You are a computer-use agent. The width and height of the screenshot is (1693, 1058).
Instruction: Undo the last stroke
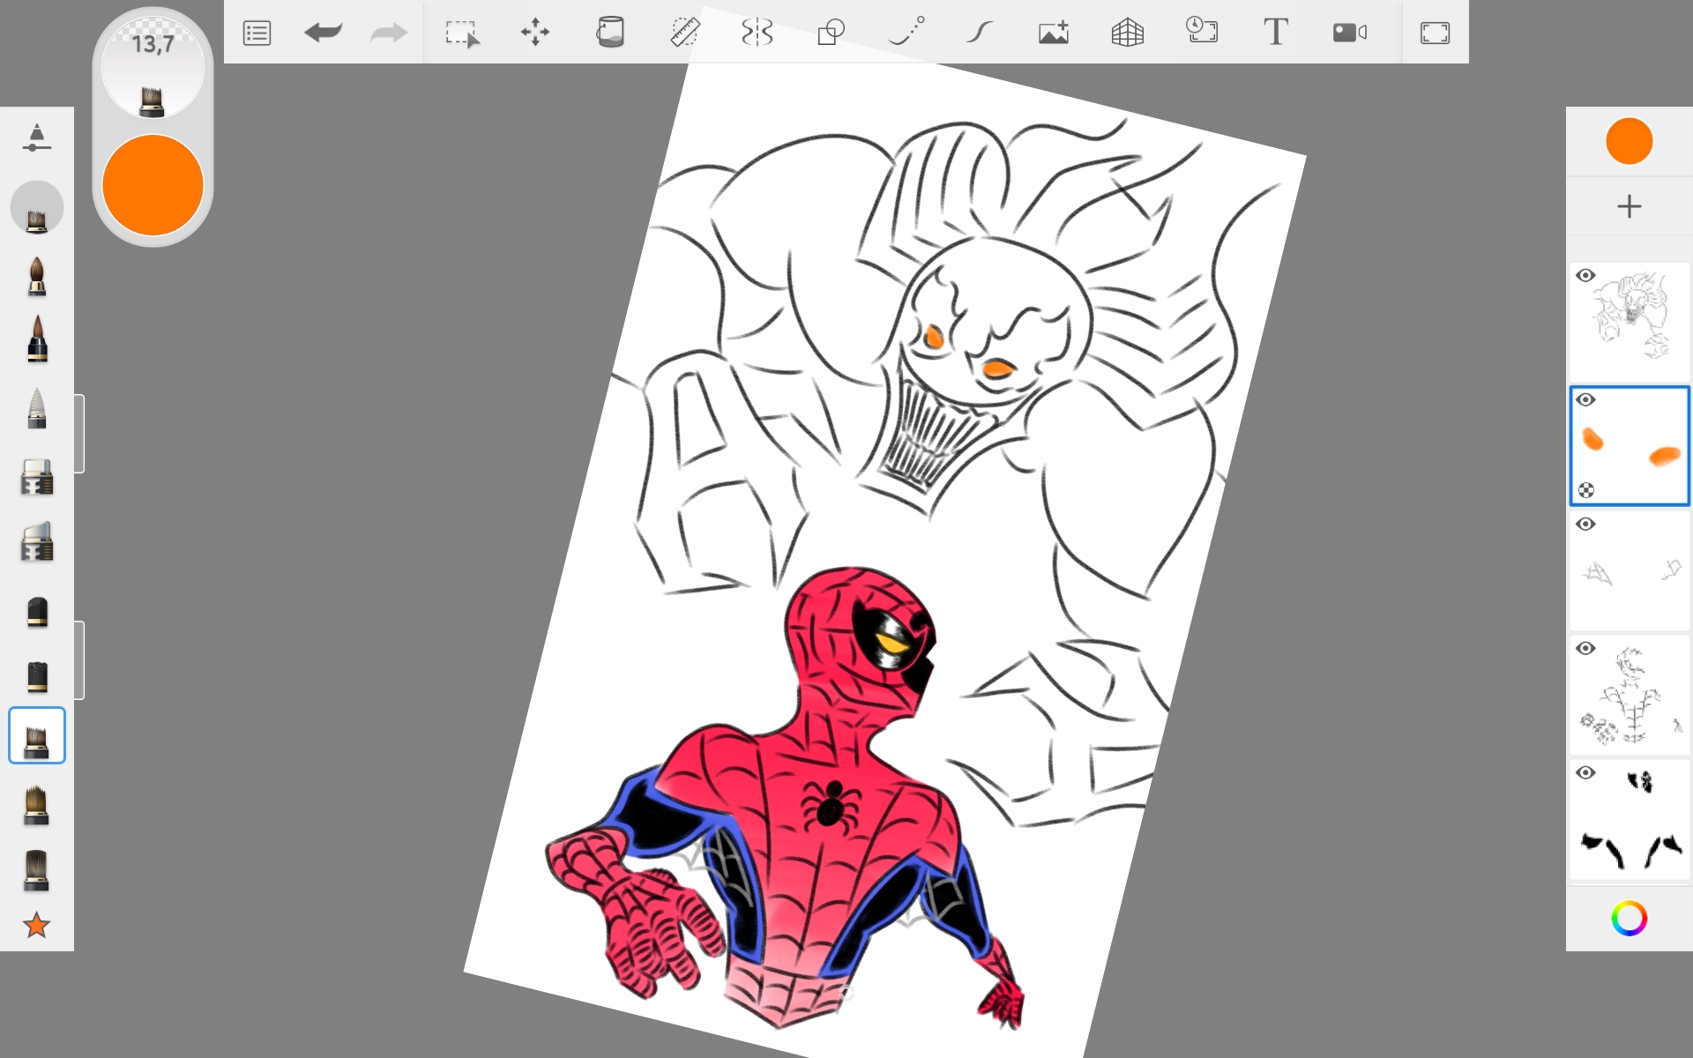[323, 34]
